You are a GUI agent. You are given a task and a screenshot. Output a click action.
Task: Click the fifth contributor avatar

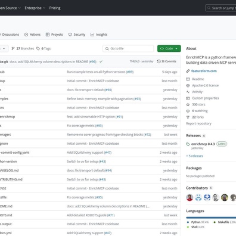(225, 197)
